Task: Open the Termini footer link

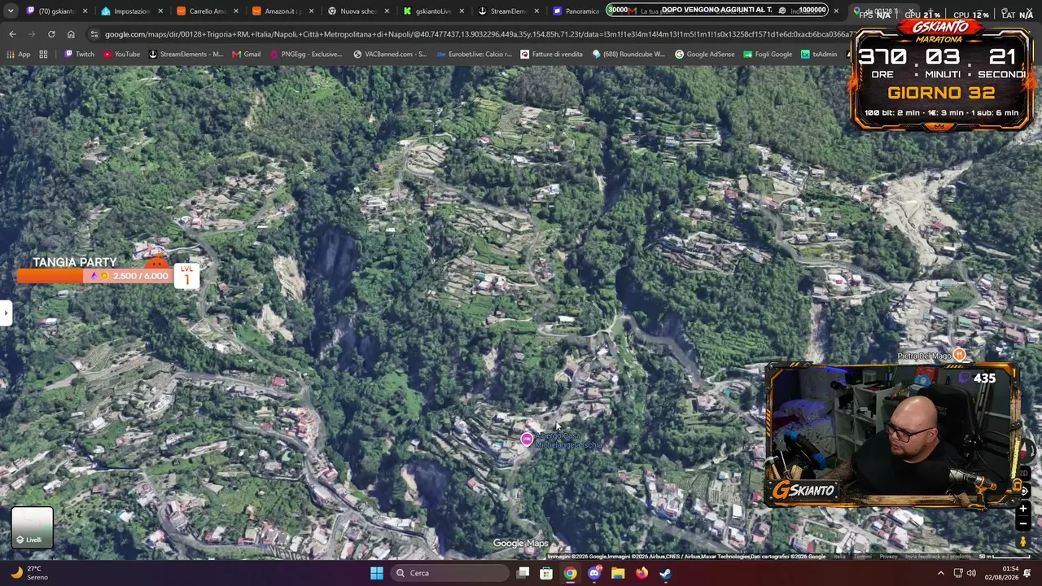Action: (x=863, y=557)
